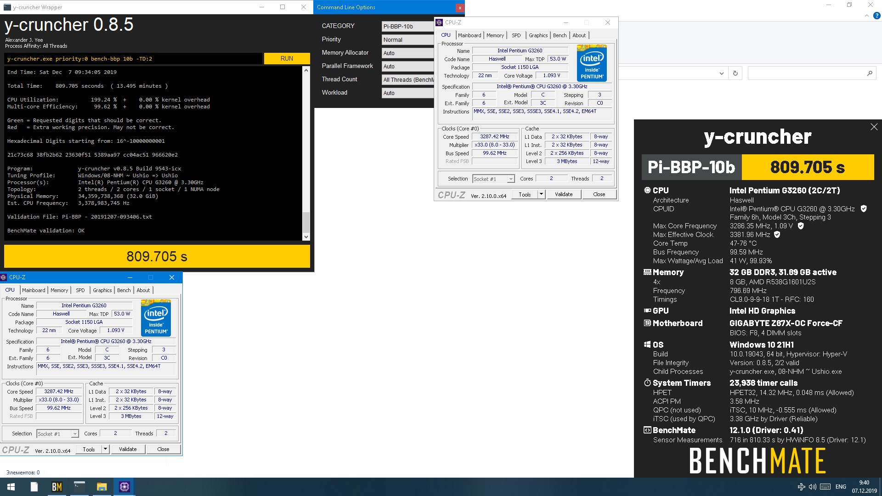Switch to Memory tab in lower CPU-Z window
This screenshot has height=496, width=882.
pos(59,290)
